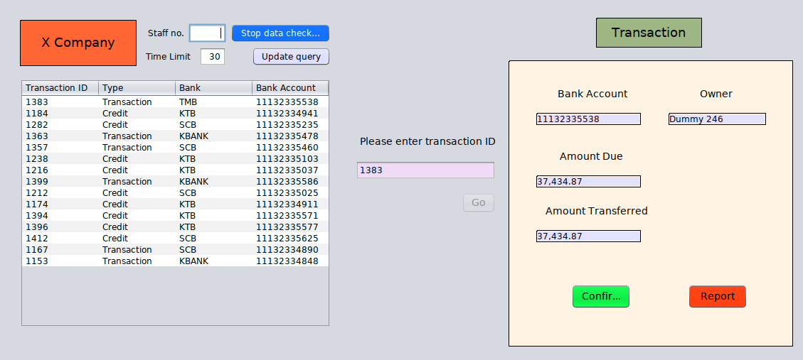Click bank account 11132335538 in the table
The height and width of the screenshot is (360, 803).
(x=290, y=102)
